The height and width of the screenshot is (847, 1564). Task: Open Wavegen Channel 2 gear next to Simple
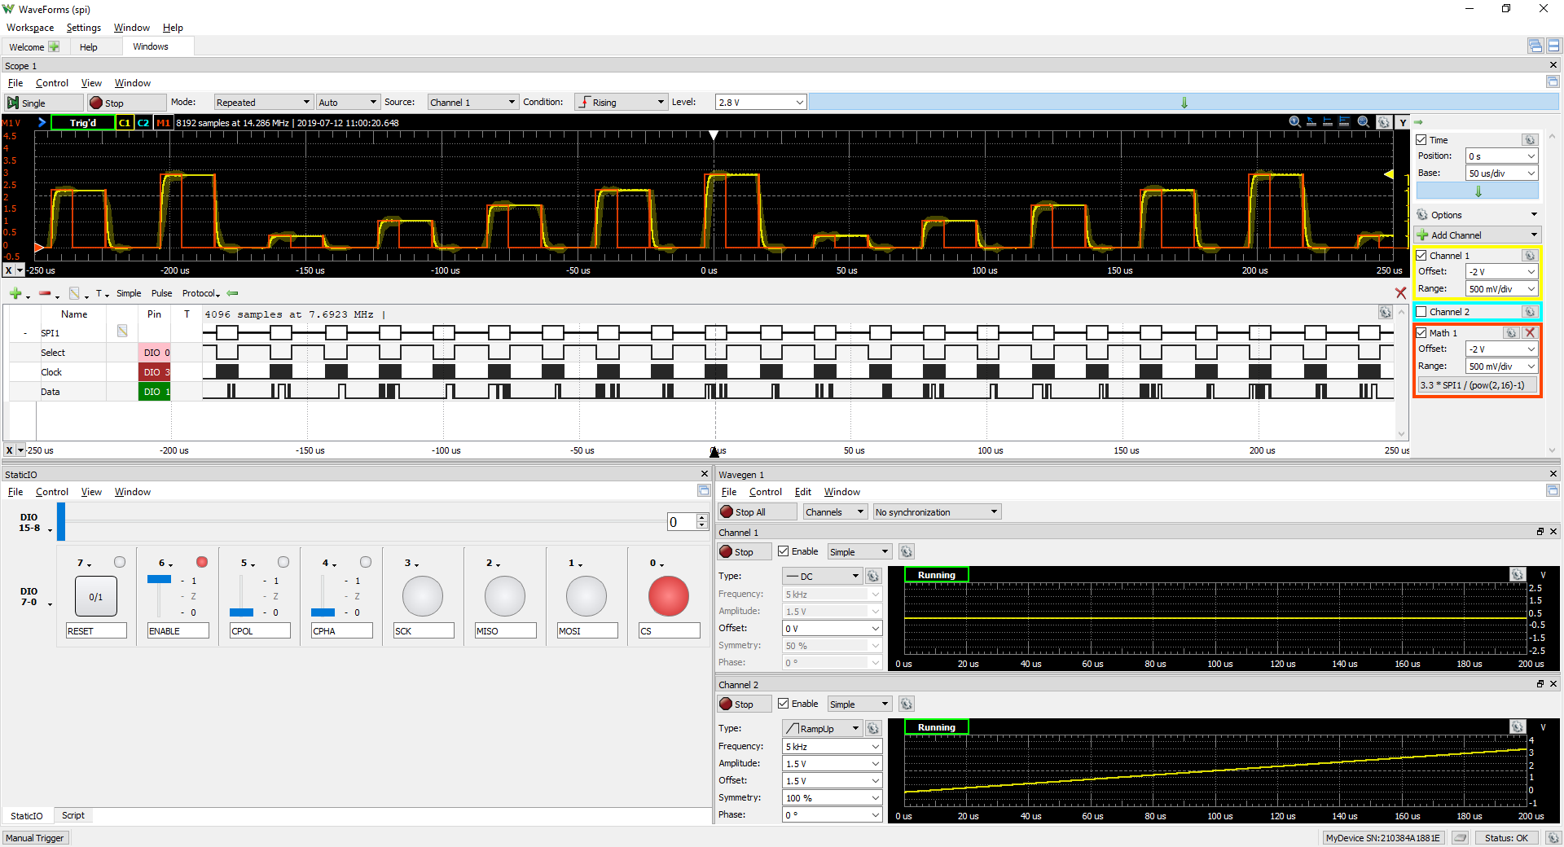[x=907, y=704]
